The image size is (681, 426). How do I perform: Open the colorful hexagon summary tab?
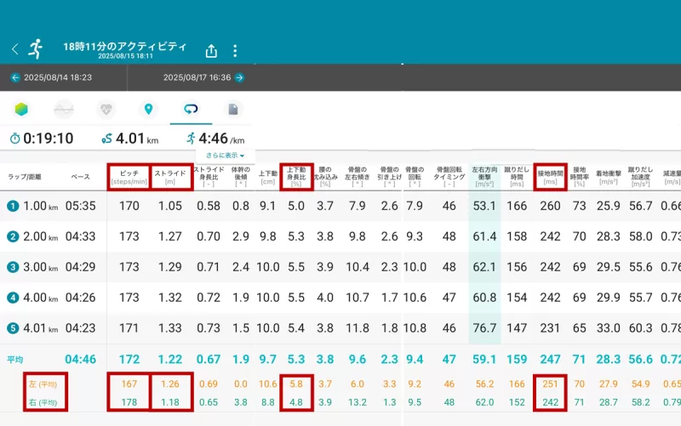coord(21,109)
